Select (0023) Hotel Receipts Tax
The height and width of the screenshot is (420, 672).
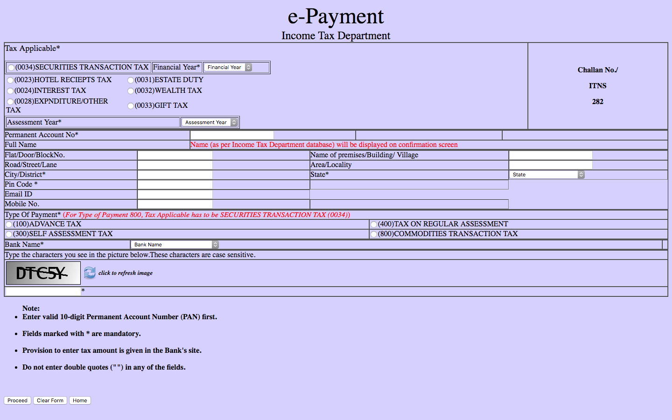pos(10,80)
